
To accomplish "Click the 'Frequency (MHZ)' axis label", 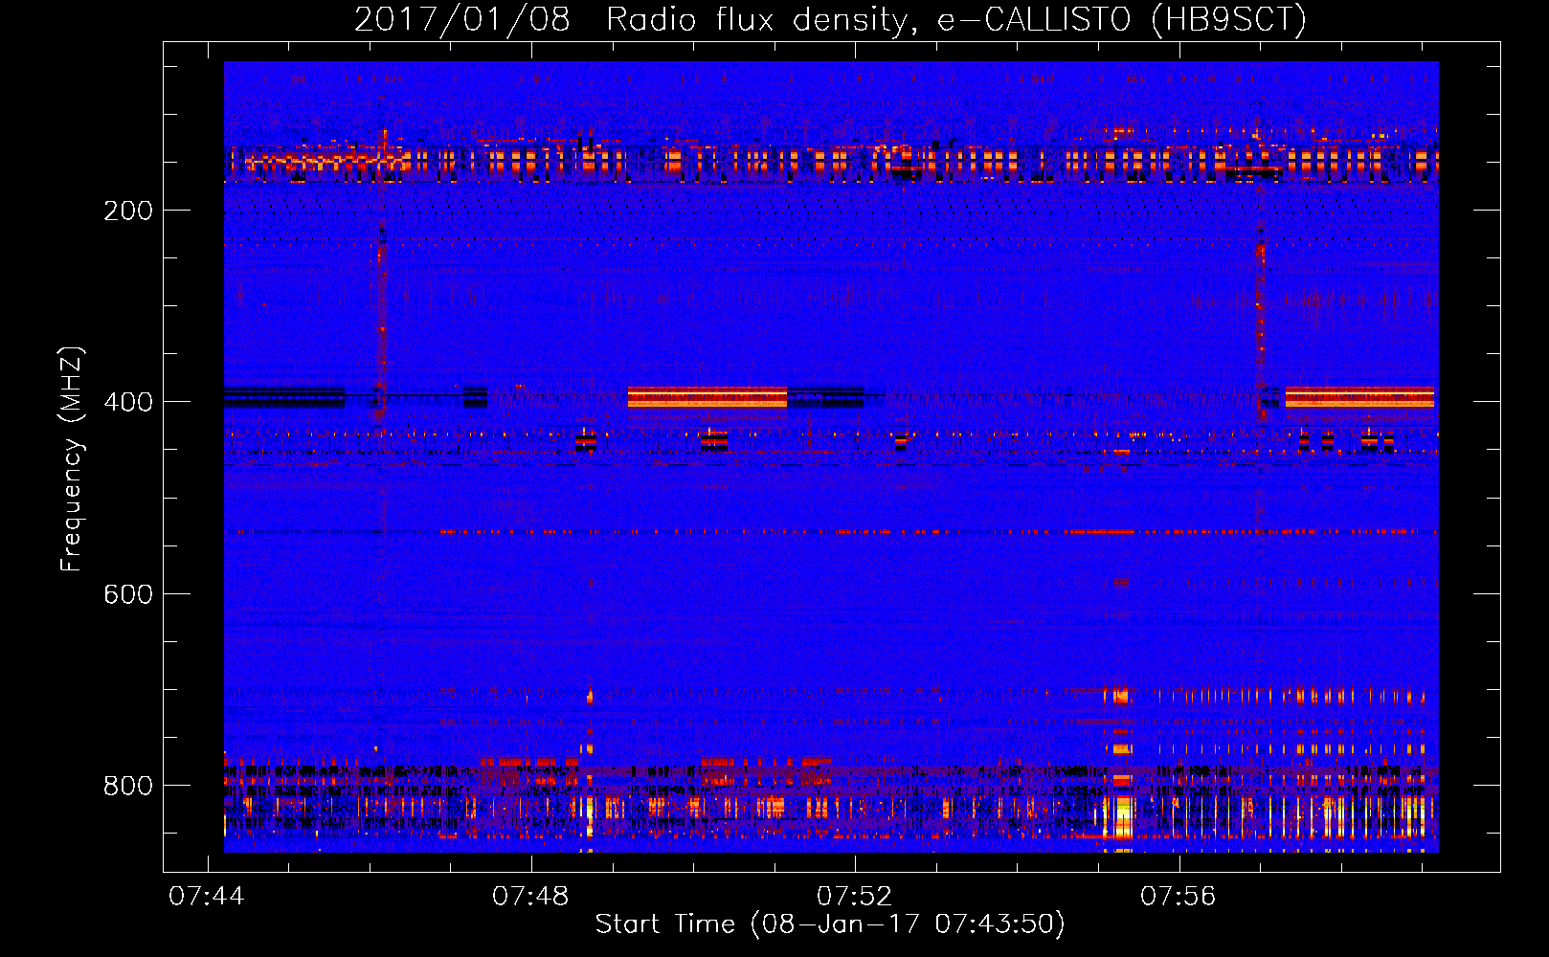I will coord(72,459).
